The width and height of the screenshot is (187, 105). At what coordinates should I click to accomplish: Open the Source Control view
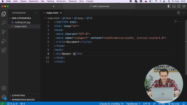(4, 32)
